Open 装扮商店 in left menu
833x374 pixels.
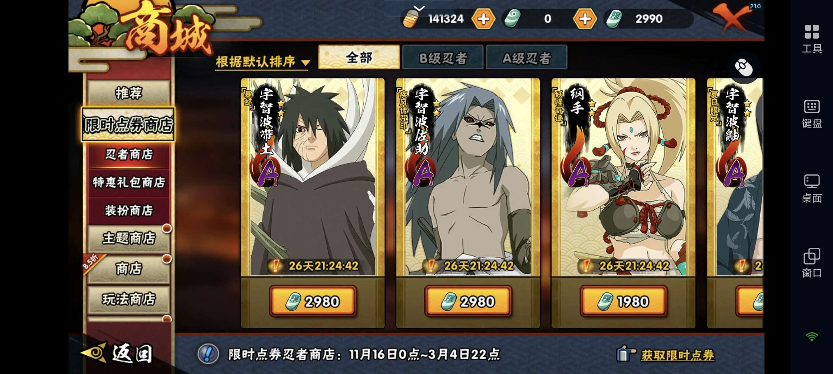[x=129, y=211]
